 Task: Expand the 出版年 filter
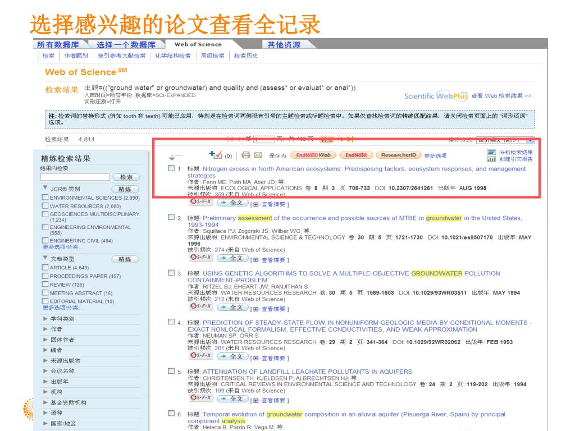pos(45,382)
